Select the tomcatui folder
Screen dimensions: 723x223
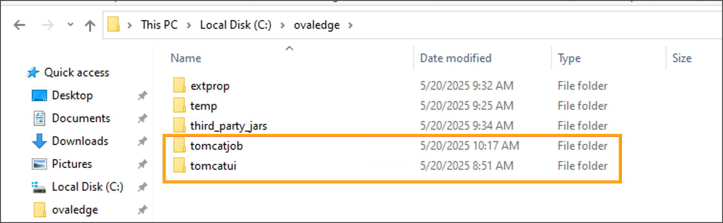point(213,166)
